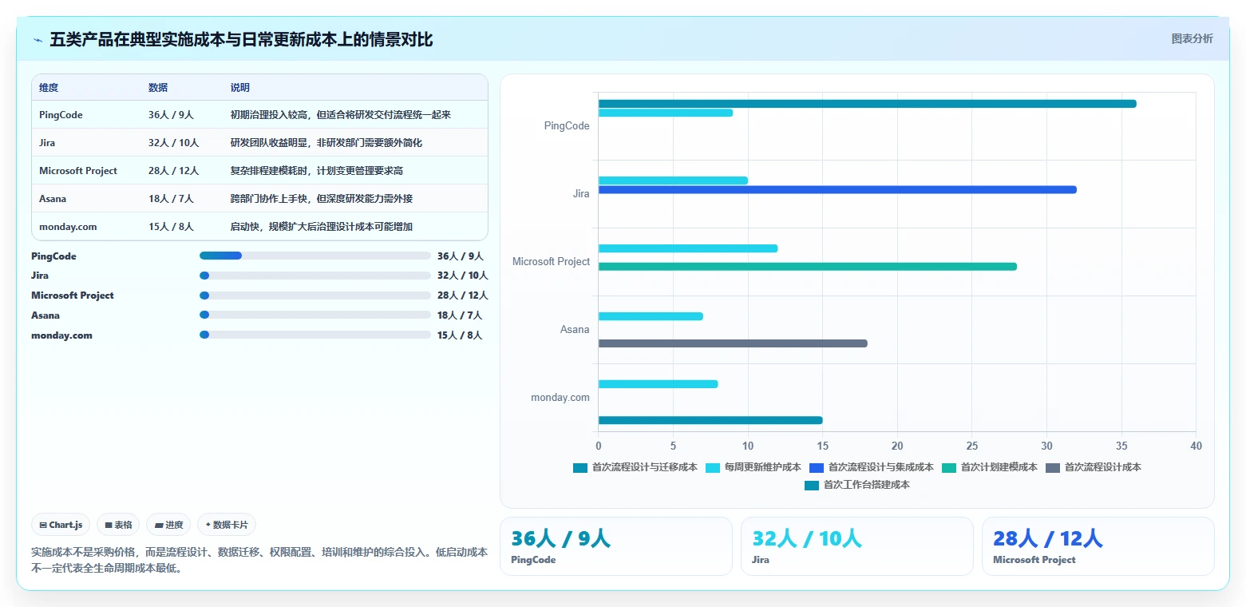Click the 图表分析 label in the header
This screenshot has width=1246, height=607.
pos(1192,39)
